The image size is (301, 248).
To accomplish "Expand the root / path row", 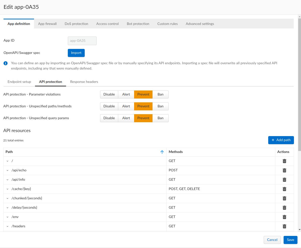I will point(8,161).
